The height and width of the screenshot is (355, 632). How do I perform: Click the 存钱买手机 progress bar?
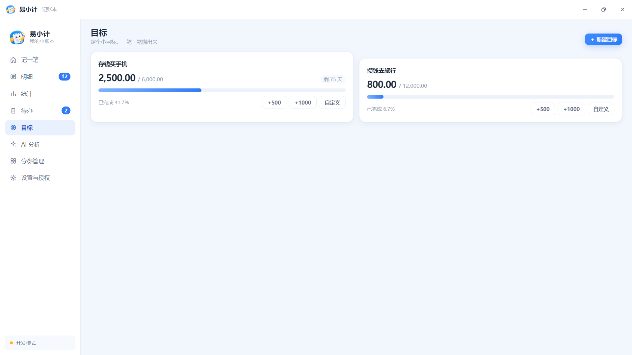point(222,90)
